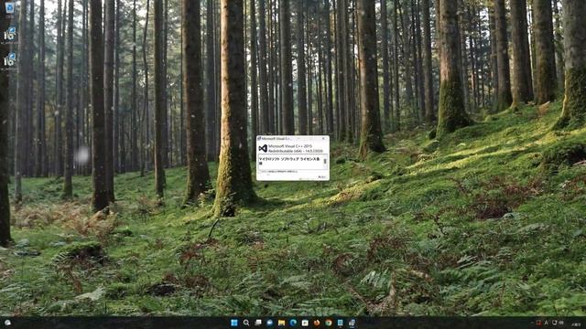Screen dimensions: 586x329
Task: Open Task View on the taskbar
Action: pos(258,323)
